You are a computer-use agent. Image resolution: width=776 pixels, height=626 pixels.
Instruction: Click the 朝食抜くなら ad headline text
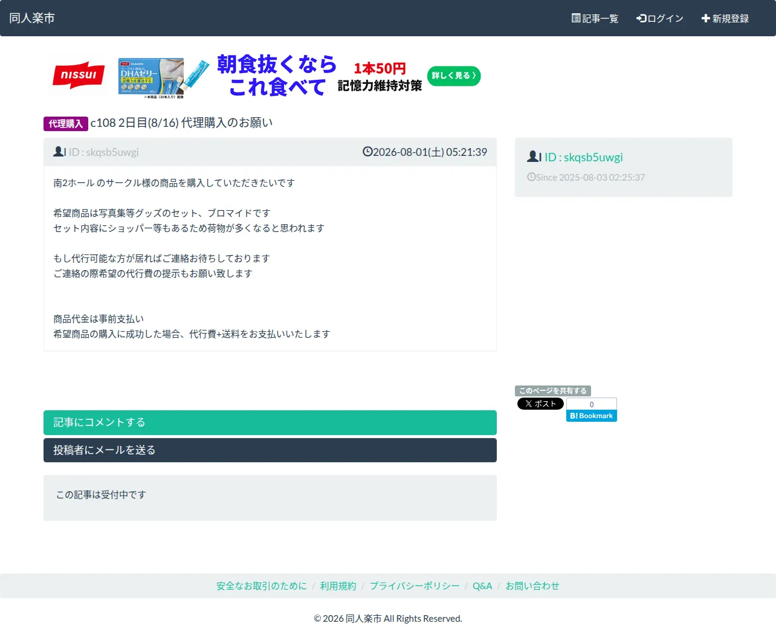(x=277, y=63)
